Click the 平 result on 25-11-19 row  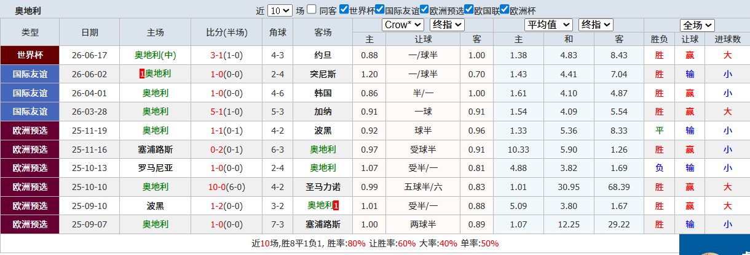[660, 131]
